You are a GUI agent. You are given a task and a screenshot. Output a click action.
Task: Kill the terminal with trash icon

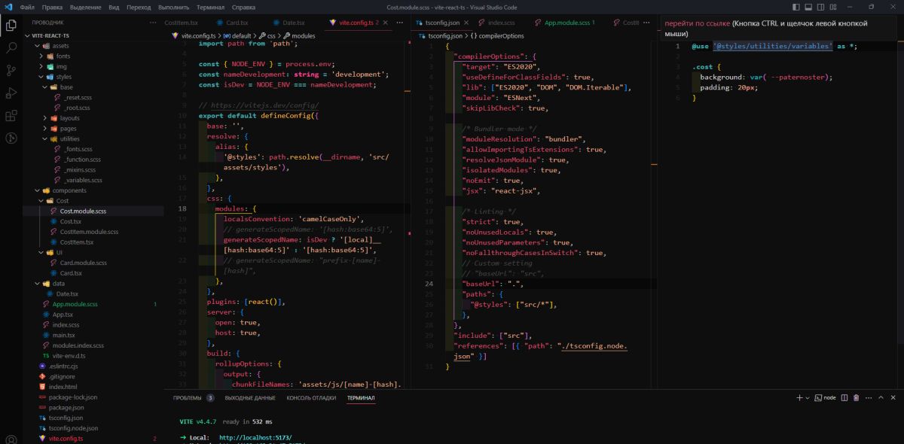[x=857, y=397]
